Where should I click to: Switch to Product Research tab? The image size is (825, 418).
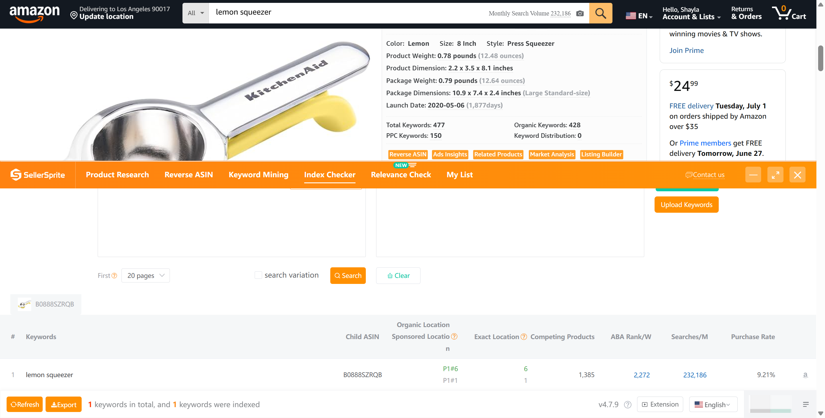pos(117,174)
